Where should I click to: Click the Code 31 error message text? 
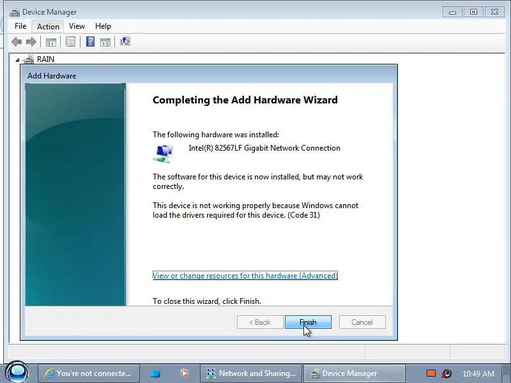click(x=256, y=210)
